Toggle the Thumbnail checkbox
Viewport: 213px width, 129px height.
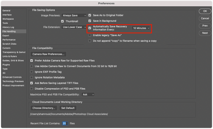(x=62, y=21)
